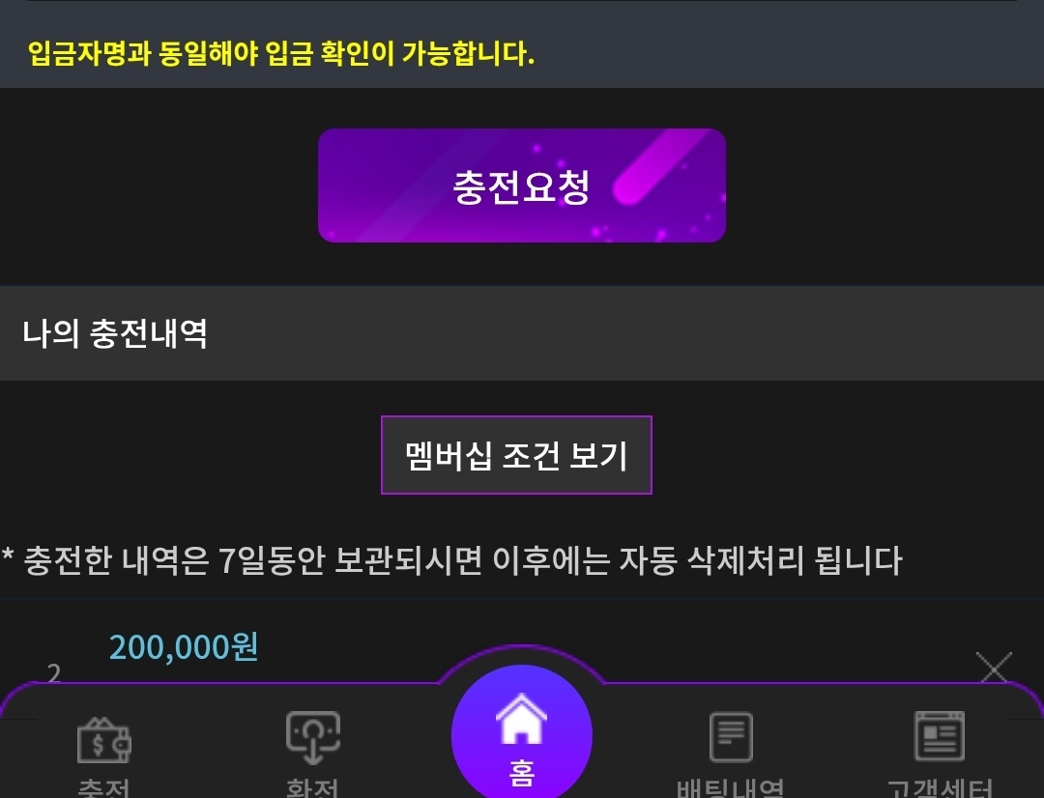Tap the 배팅내역 tab label text
Viewport: 1044px width, 798px height.
(x=731, y=788)
